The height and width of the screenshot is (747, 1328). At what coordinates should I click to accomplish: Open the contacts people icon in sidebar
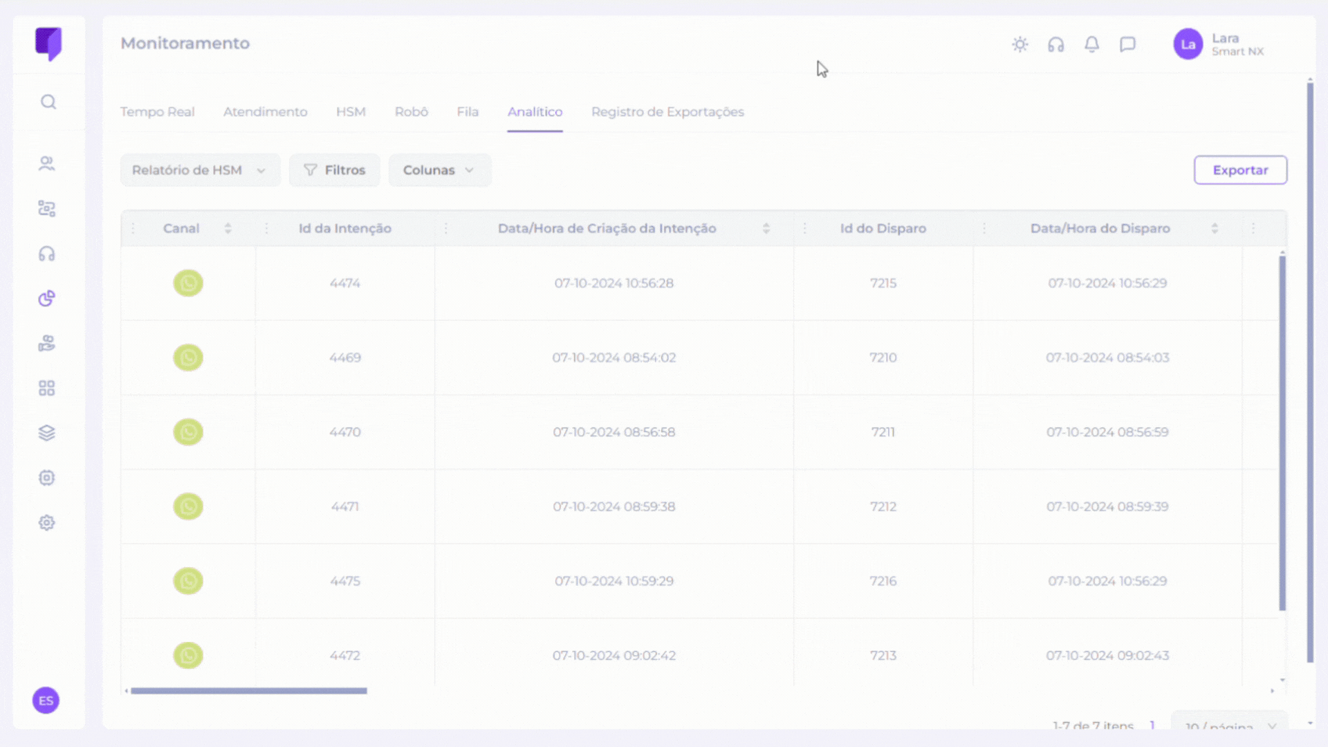click(46, 164)
